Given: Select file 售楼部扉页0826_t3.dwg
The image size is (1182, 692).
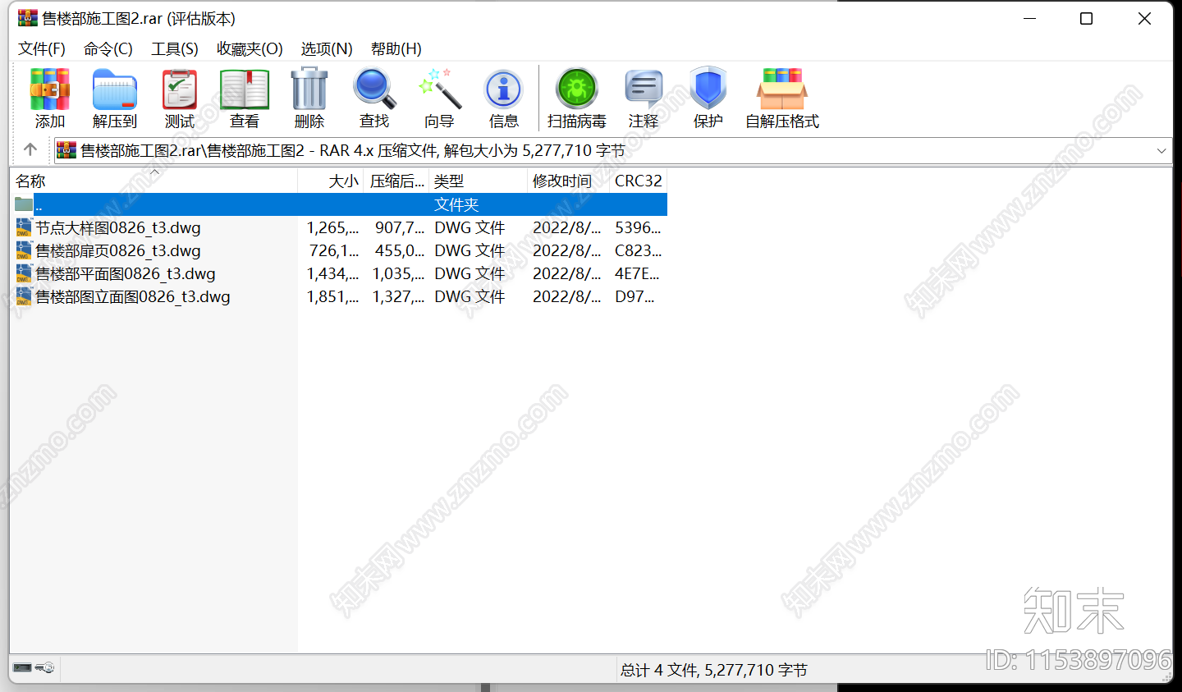Looking at the screenshot, I should (x=118, y=250).
